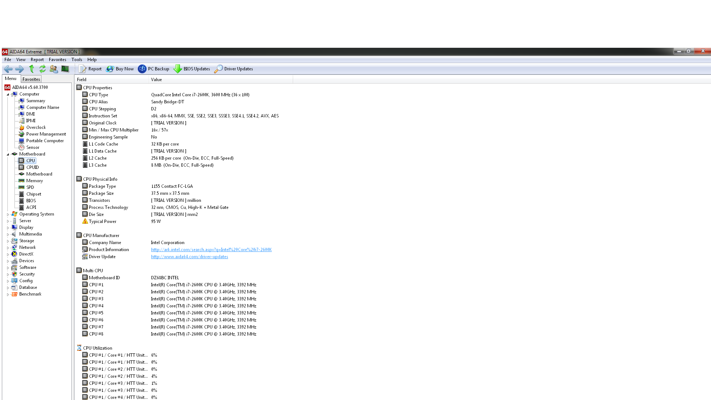
Task: Select Portable Computer in the tree
Action: tap(45, 141)
